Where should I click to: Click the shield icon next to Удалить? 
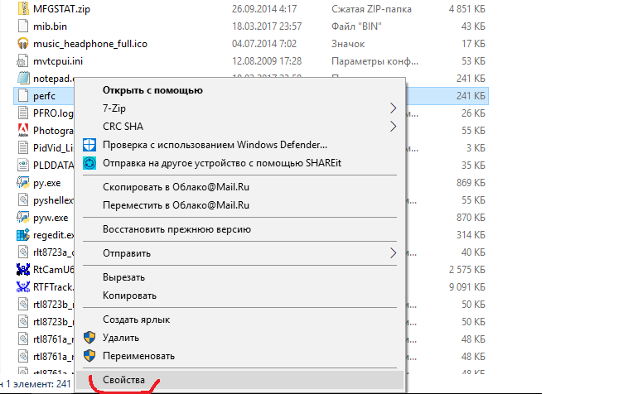coord(89,338)
